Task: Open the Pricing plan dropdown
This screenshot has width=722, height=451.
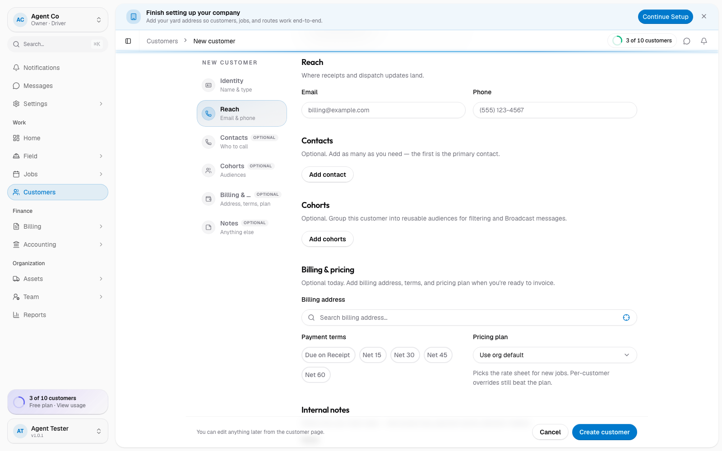Action: [x=555, y=355]
